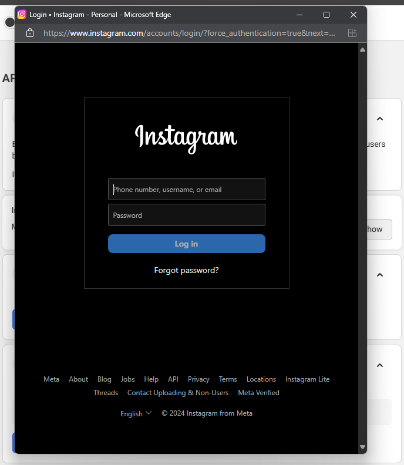This screenshot has height=465, width=404.
Task: Open the Forgot password? link
Action: (x=186, y=271)
